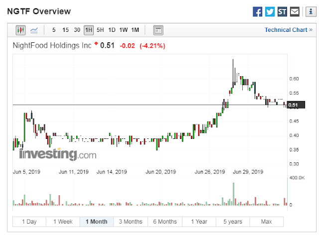Select the 5H interval

(100, 30)
